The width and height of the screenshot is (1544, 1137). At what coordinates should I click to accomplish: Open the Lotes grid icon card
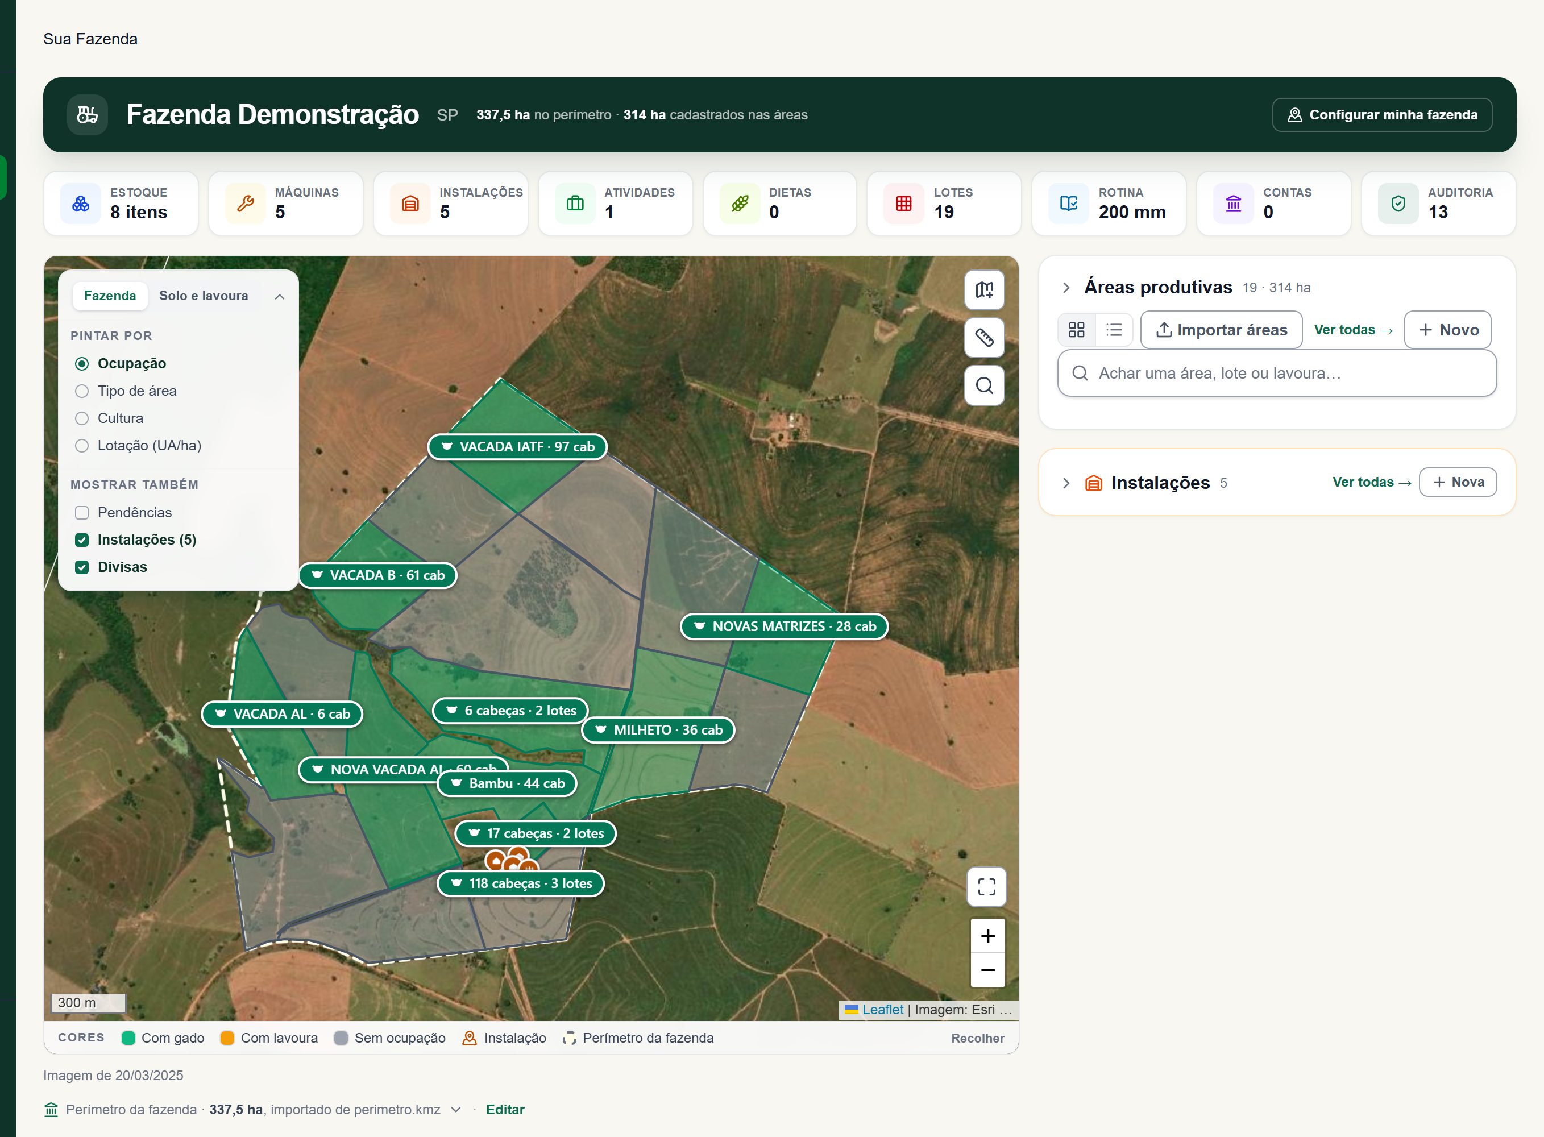coord(904,203)
